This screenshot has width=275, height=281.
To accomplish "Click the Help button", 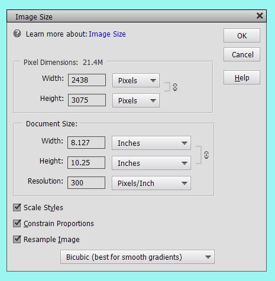I will tap(242, 77).
